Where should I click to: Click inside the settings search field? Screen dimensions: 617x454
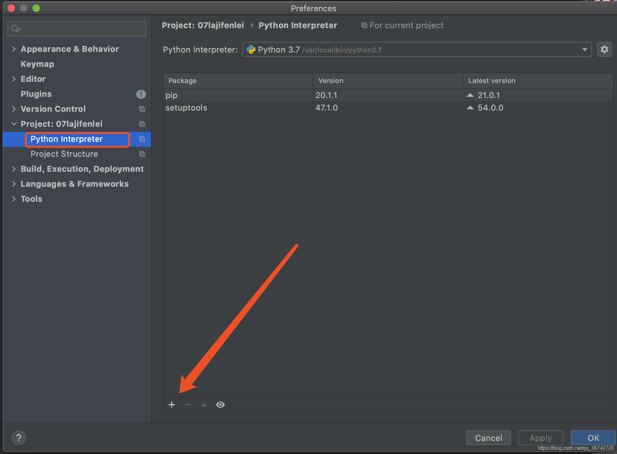[77, 29]
